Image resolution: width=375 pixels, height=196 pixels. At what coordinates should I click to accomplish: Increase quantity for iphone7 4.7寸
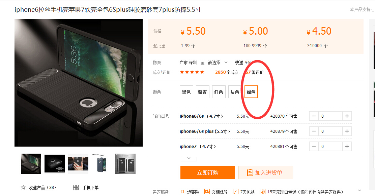point(347,146)
